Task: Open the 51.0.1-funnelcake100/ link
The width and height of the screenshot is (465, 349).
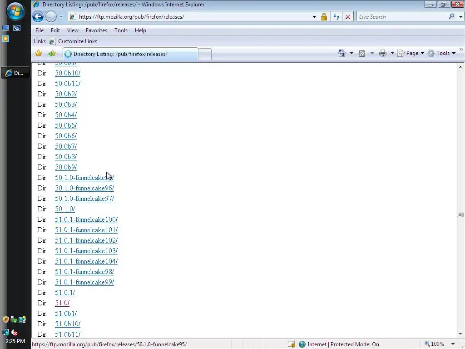Action: click(86, 219)
